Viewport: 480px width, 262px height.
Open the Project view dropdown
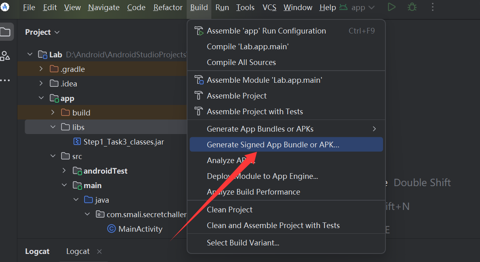[42, 32]
